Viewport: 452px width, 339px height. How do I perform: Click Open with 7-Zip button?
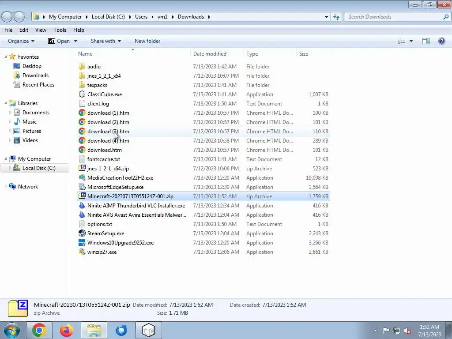tap(59, 41)
